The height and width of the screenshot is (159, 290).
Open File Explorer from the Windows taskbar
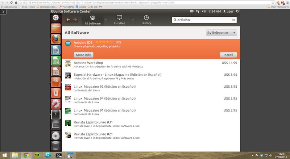coord(15,155)
